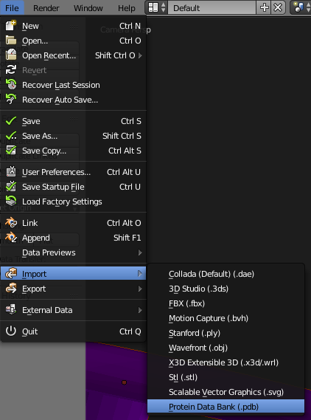The width and height of the screenshot is (311, 420).
Task: Expand the Open Recent submenu arrow
Action: click(140, 55)
